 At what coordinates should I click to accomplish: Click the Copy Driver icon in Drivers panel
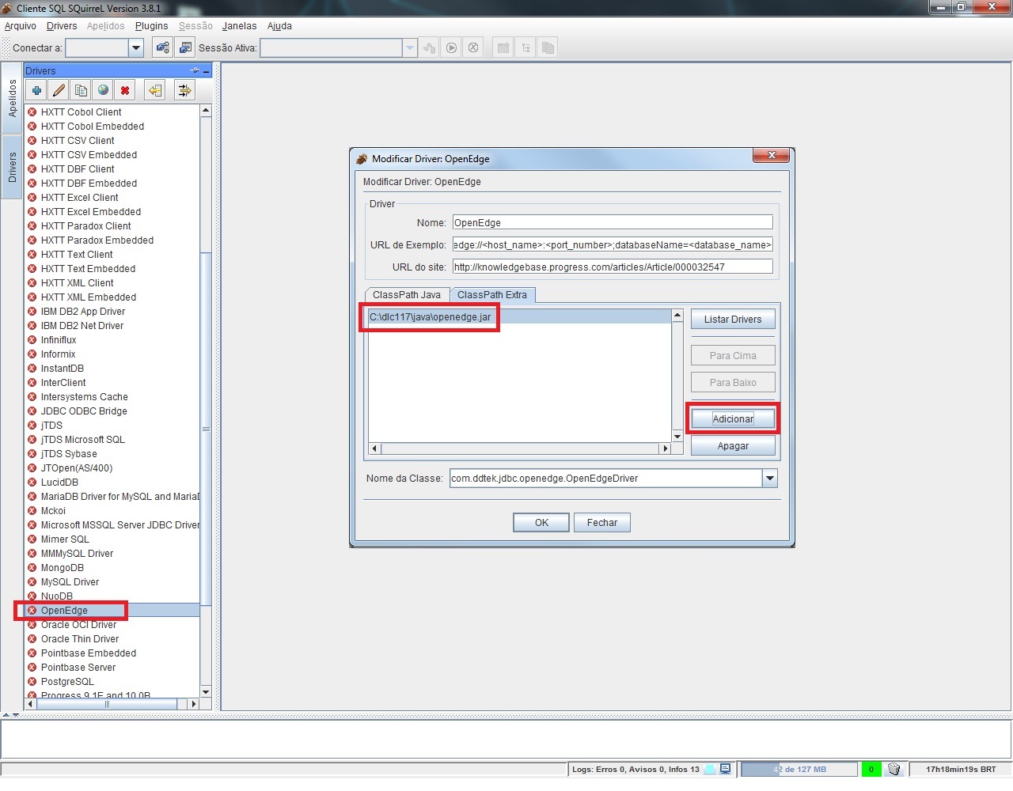click(81, 90)
